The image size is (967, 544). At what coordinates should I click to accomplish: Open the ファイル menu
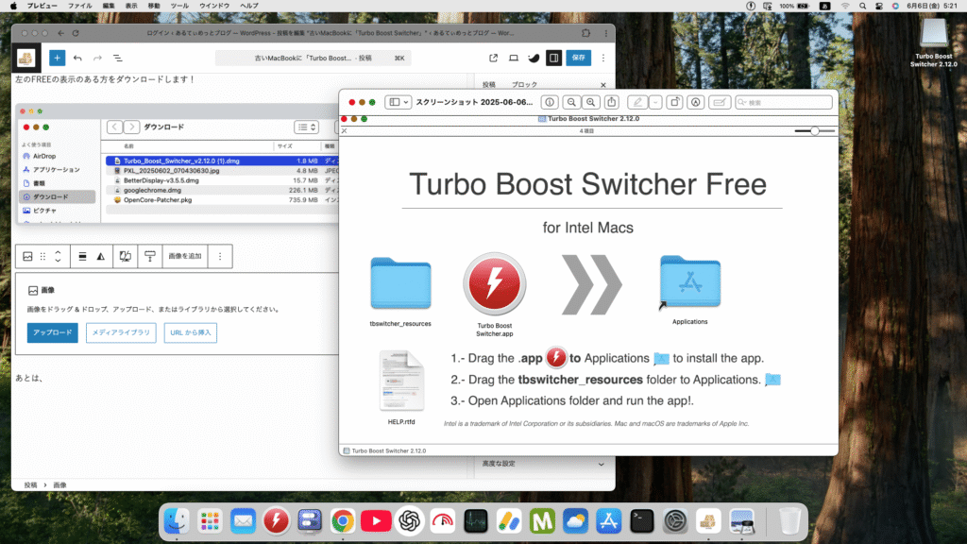79,7
